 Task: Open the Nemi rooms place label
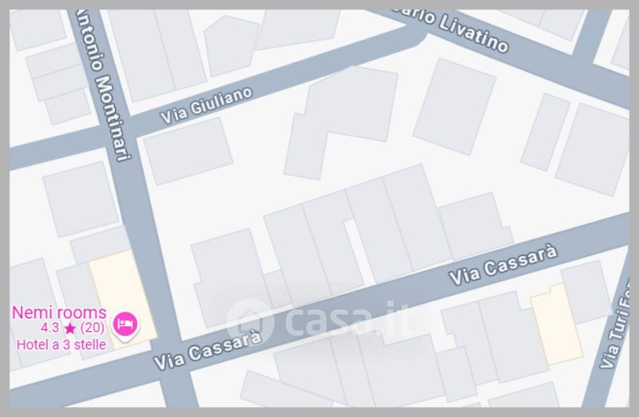coord(59,313)
